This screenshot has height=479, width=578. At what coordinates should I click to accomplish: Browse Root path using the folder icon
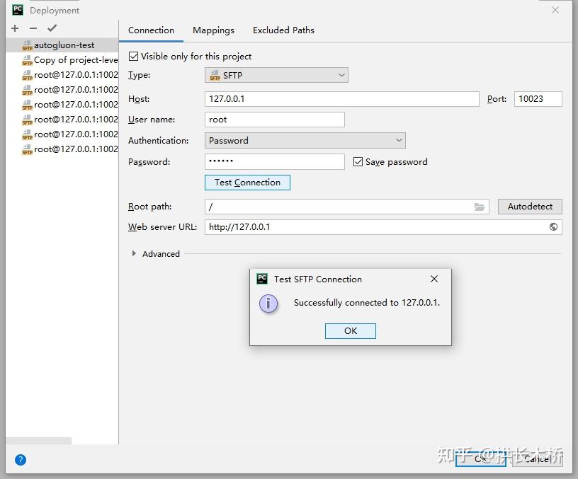pyautogui.click(x=480, y=206)
